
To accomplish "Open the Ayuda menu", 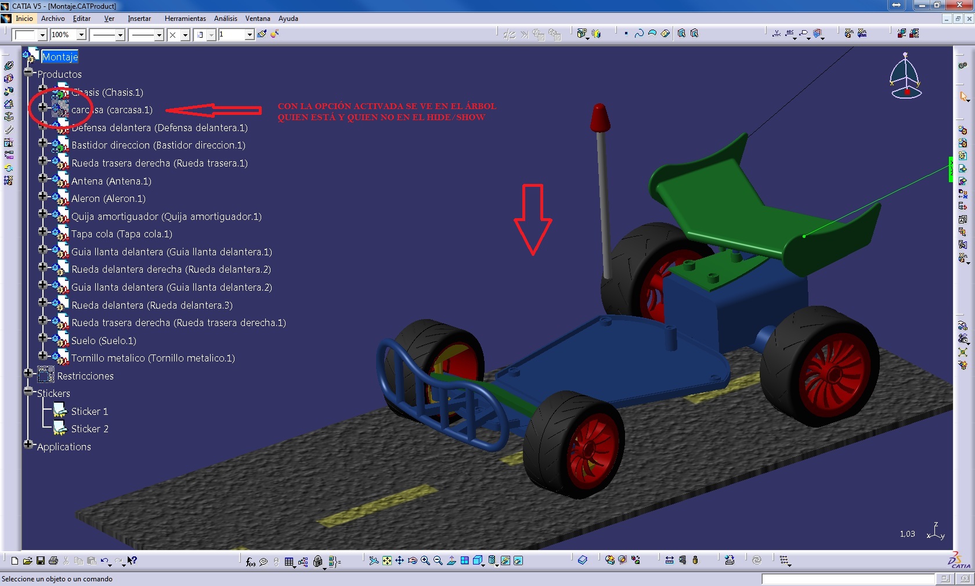I will point(288,19).
